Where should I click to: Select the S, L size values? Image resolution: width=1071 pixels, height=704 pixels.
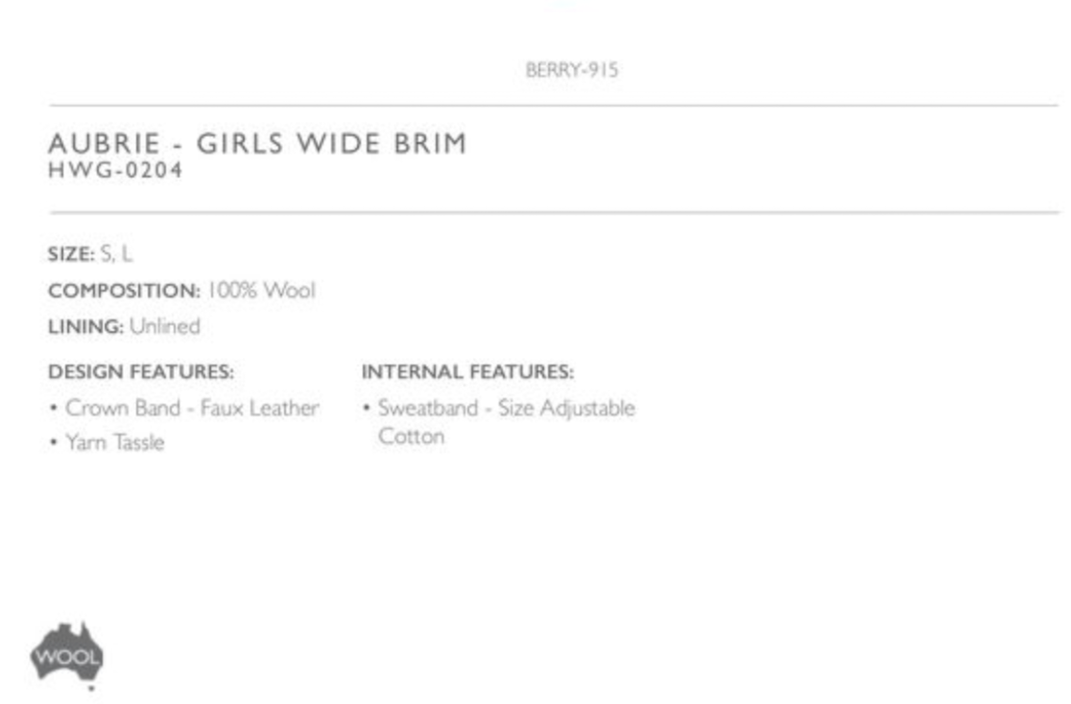point(117,254)
